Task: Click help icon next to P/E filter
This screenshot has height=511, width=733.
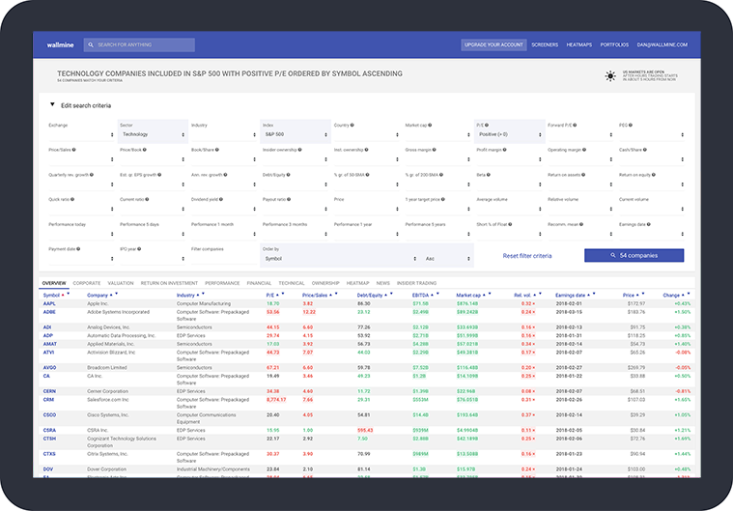Action: (x=487, y=126)
